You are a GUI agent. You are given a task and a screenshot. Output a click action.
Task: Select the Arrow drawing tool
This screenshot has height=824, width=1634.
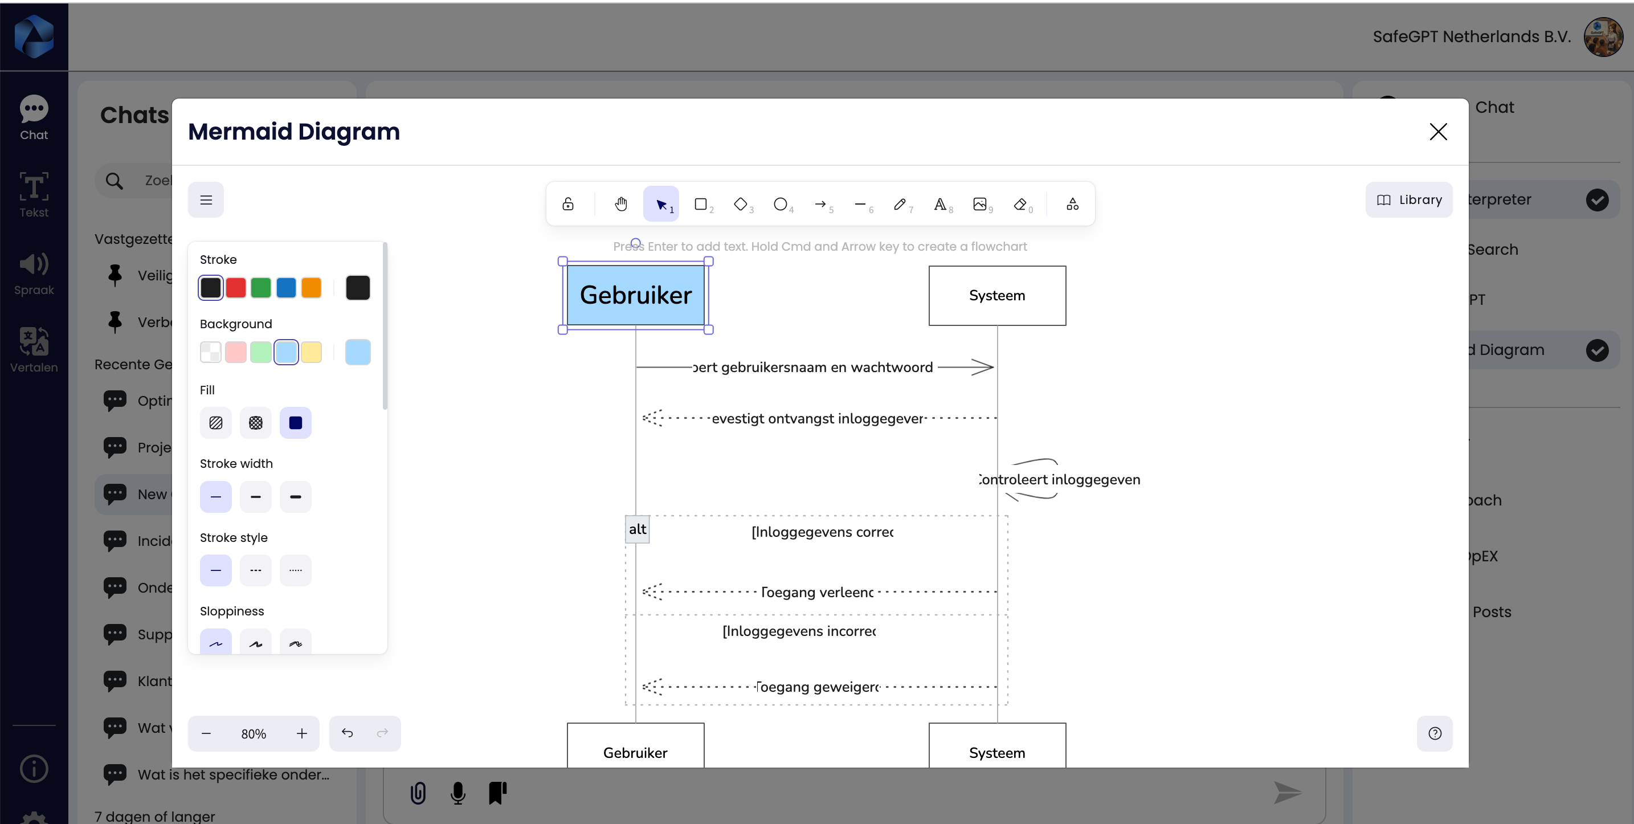[821, 203]
